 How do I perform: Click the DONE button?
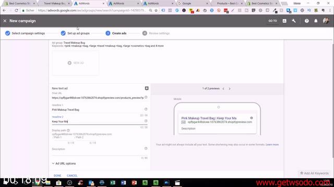(x=57, y=176)
